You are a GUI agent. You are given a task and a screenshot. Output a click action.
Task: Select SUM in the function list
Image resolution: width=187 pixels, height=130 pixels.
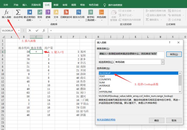pos(139,82)
